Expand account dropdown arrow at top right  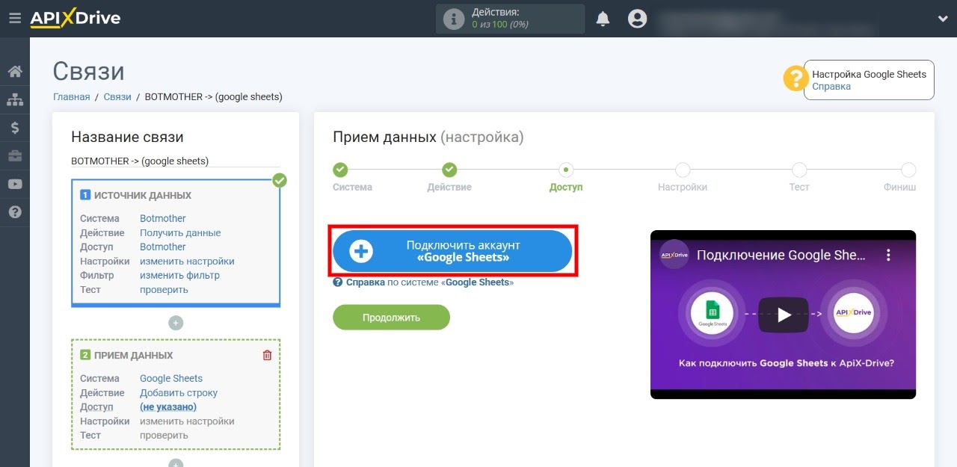point(942,19)
